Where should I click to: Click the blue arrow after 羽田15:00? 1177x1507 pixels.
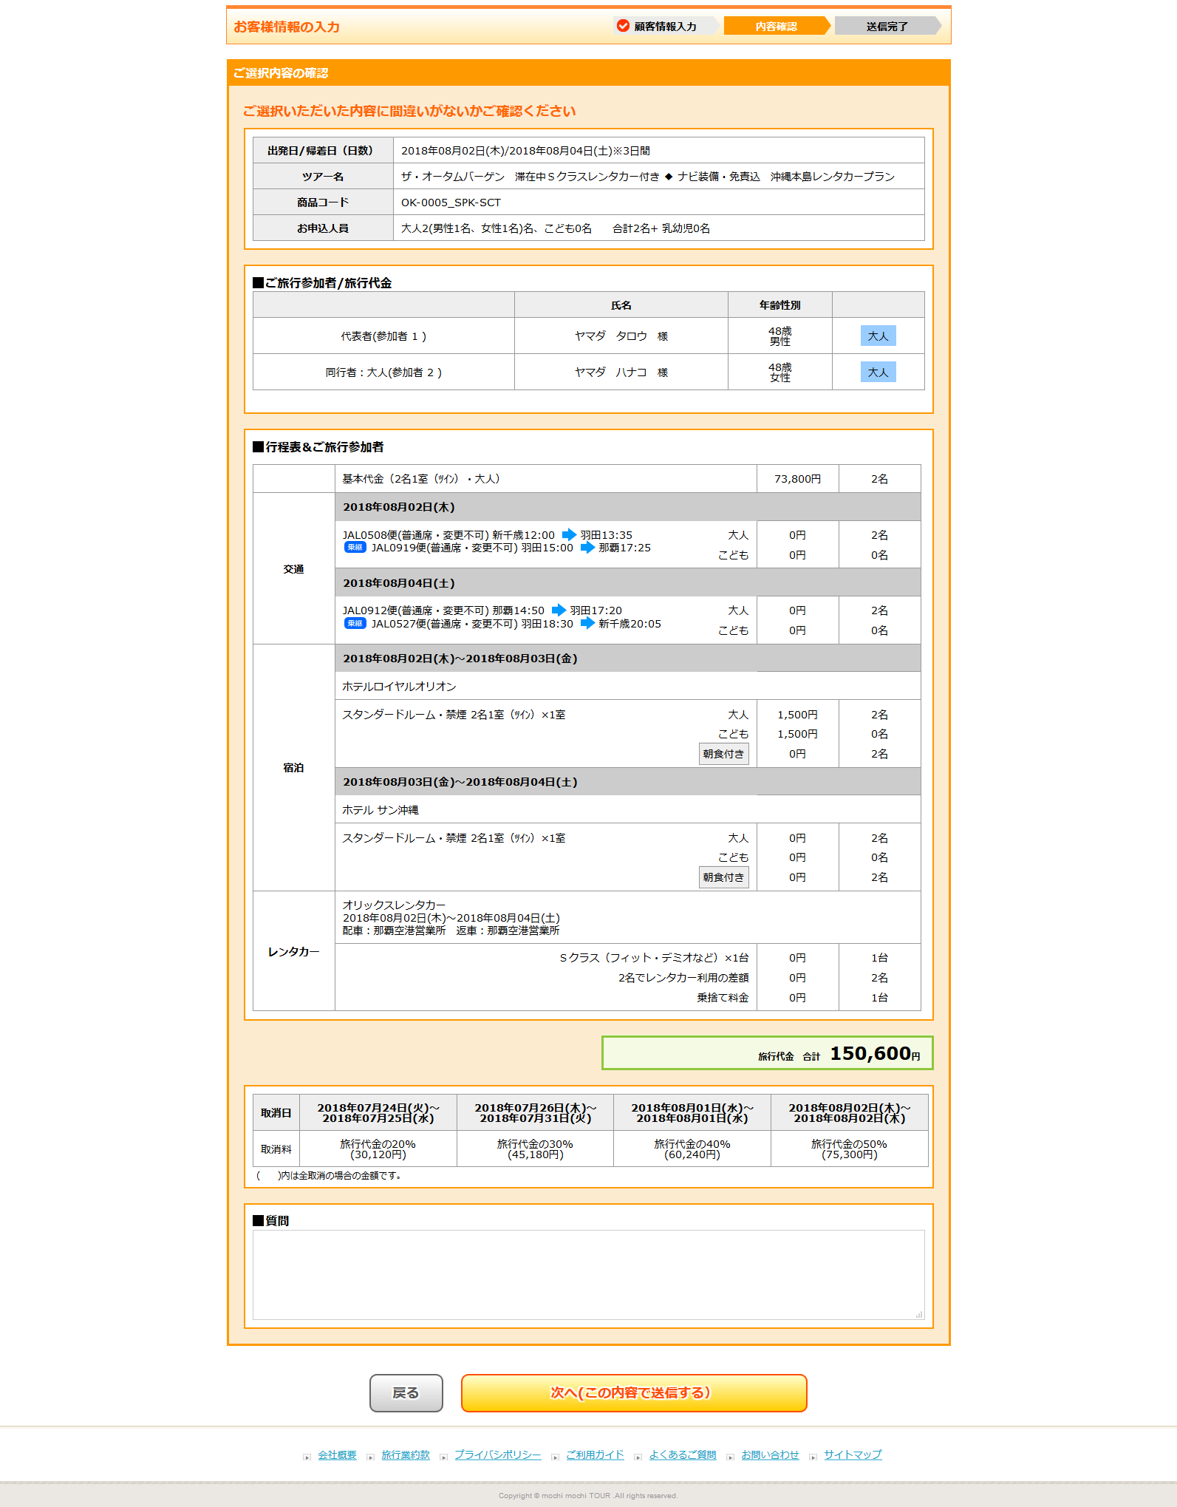(x=587, y=548)
